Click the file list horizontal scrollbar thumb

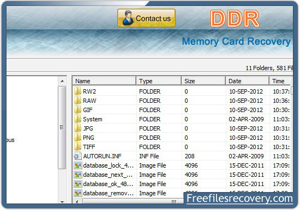pos(133,202)
